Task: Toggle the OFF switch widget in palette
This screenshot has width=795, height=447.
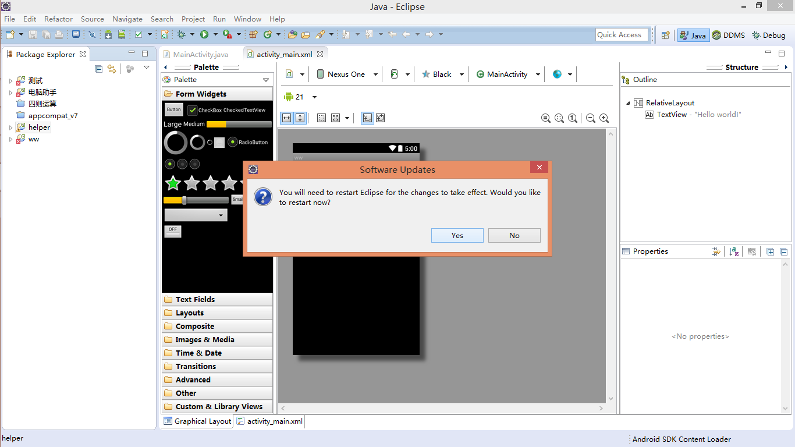Action: (x=173, y=231)
